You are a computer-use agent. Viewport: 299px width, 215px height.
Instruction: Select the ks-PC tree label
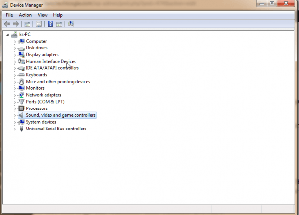click(x=25, y=34)
